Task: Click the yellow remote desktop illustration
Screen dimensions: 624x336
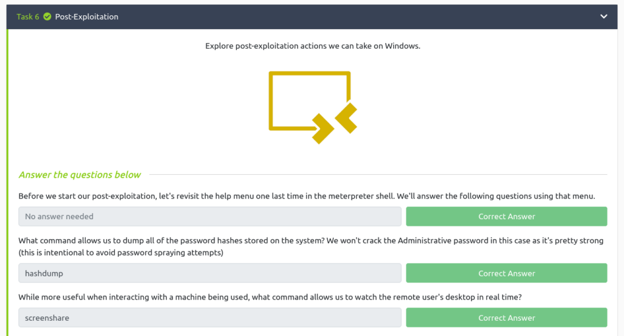Action: [x=313, y=107]
